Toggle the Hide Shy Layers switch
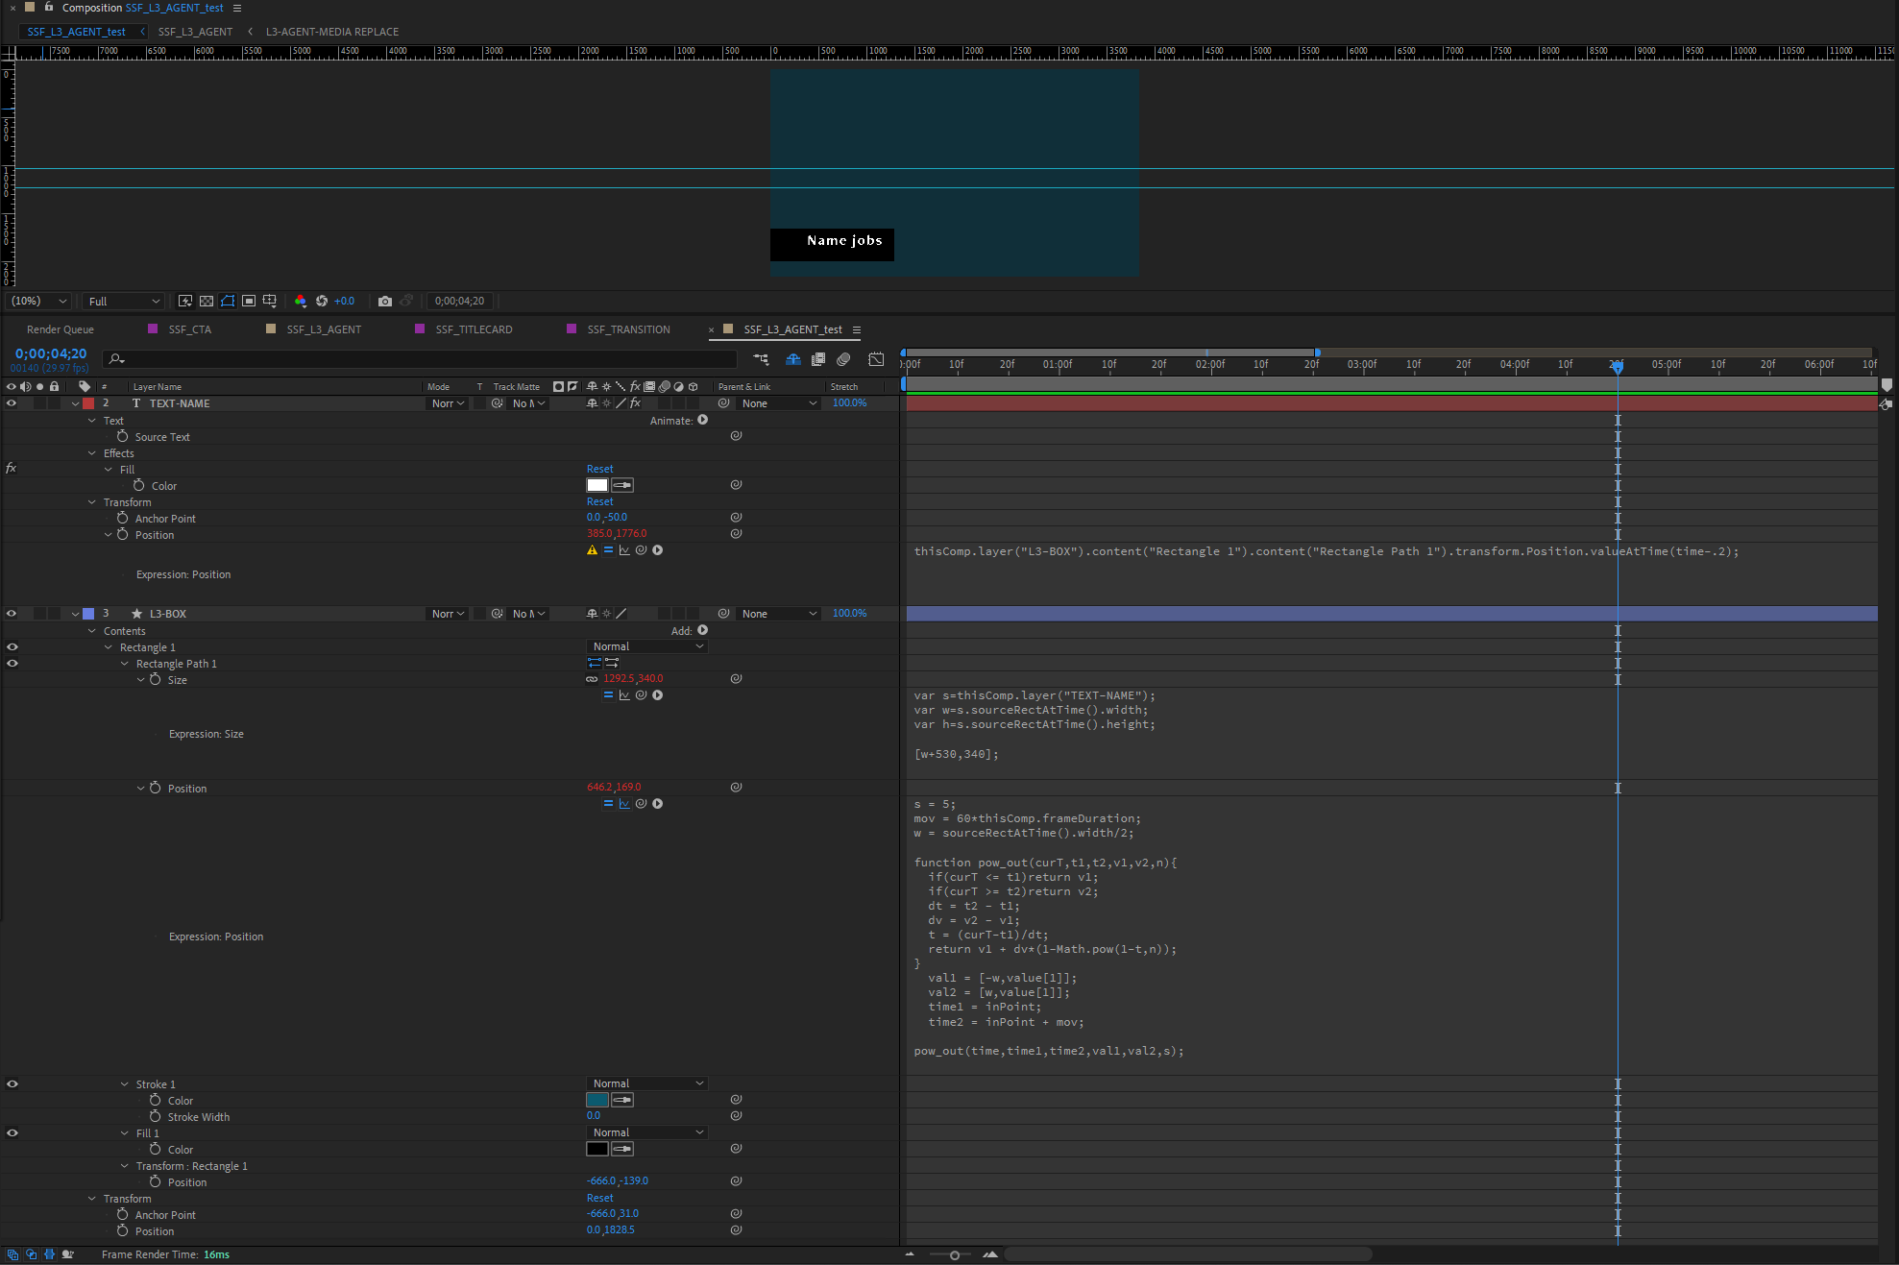The image size is (1899, 1265). pos(793,359)
